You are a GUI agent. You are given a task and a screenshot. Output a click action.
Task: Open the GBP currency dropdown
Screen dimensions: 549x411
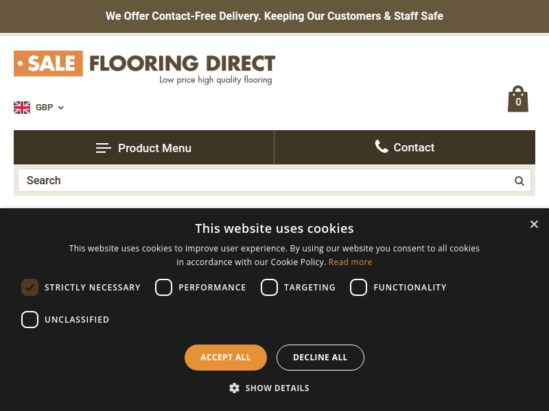pos(45,107)
